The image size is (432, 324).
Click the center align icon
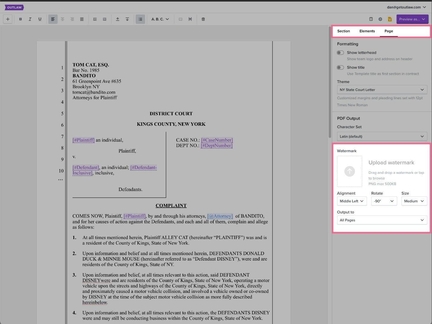[x=63, y=19]
